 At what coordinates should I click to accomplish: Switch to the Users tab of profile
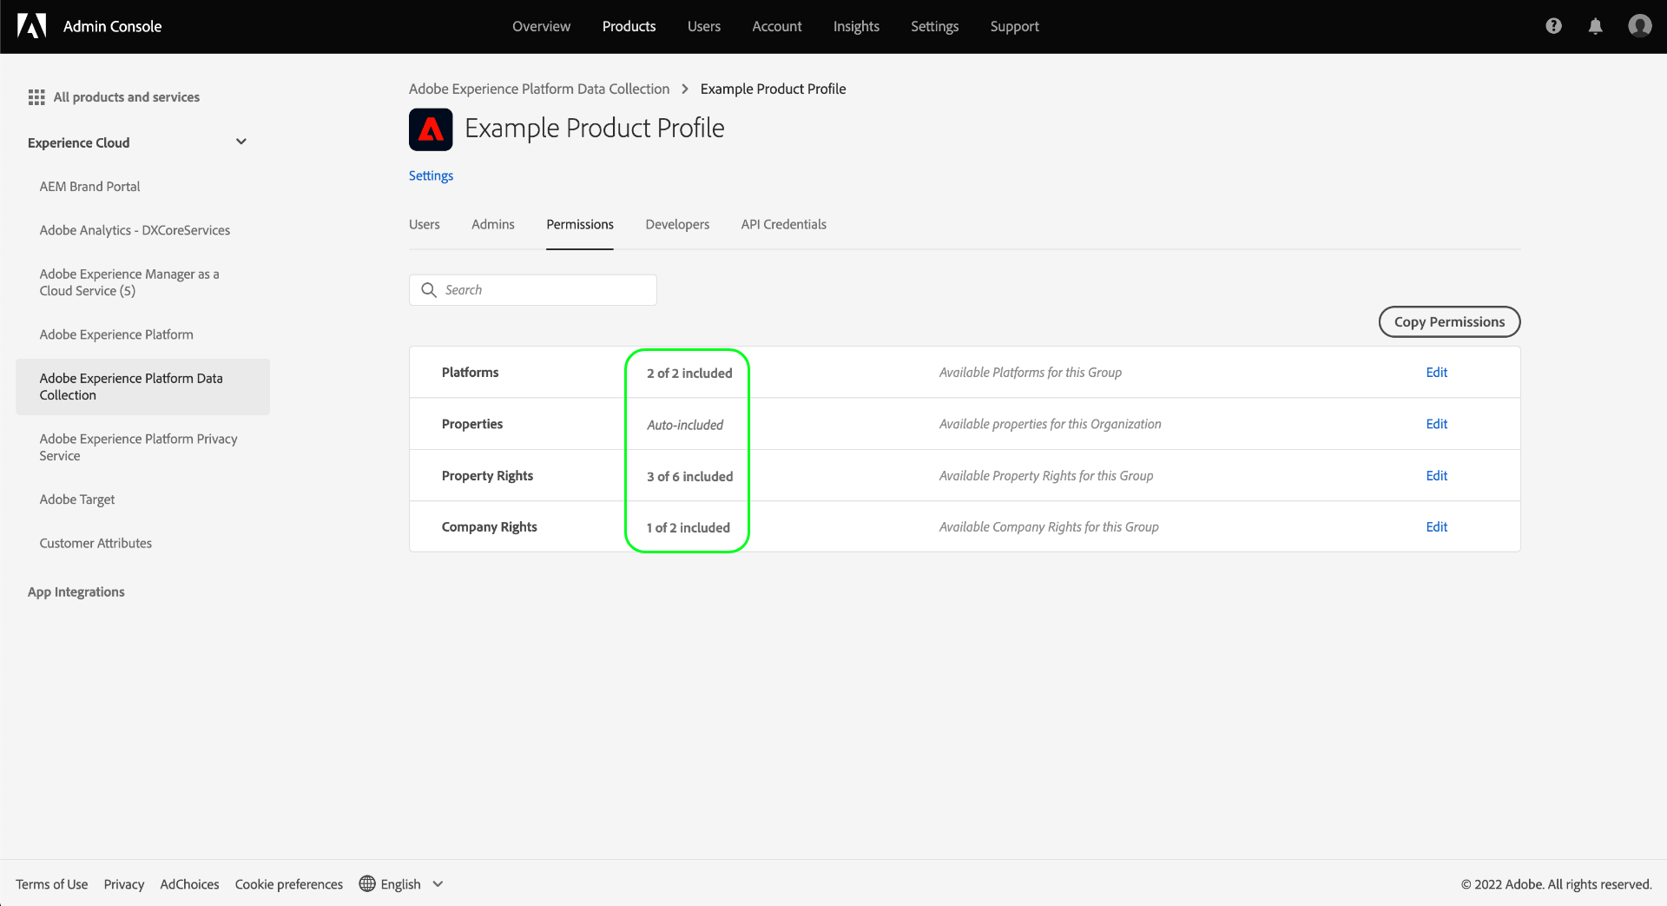click(425, 224)
